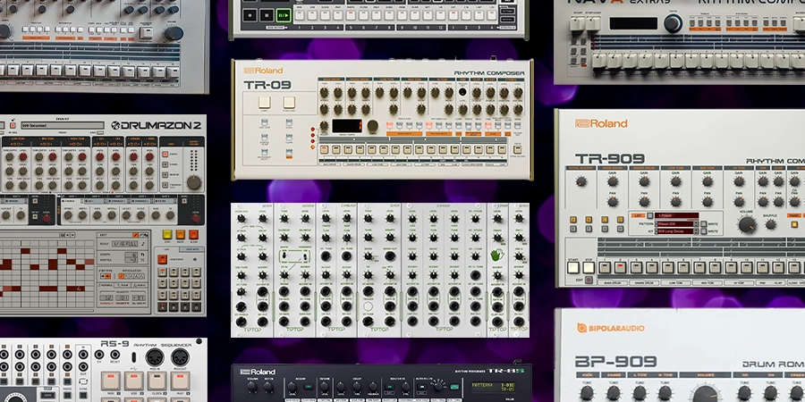Click the PATTERN display on the black Roland unit
The width and height of the screenshot is (805, 402).
494,387
